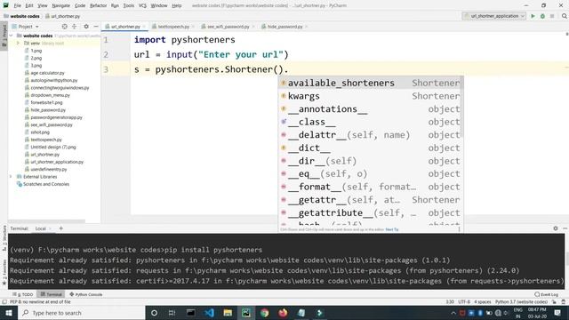Open the TODO tool window
This screenshot has width=569, height=320.
[x=23, y=294]
